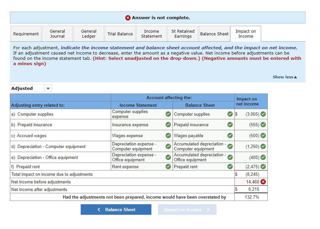Click green checkmark beside Wages expense
320x229 pixels.
[168, 135]
